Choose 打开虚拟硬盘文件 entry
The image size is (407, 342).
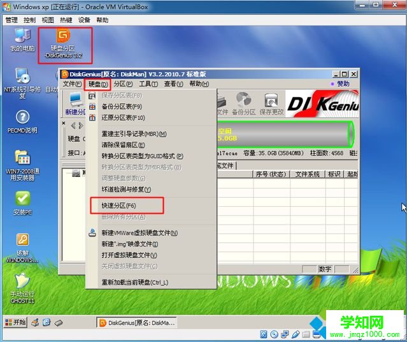click(x=151, y=255)
